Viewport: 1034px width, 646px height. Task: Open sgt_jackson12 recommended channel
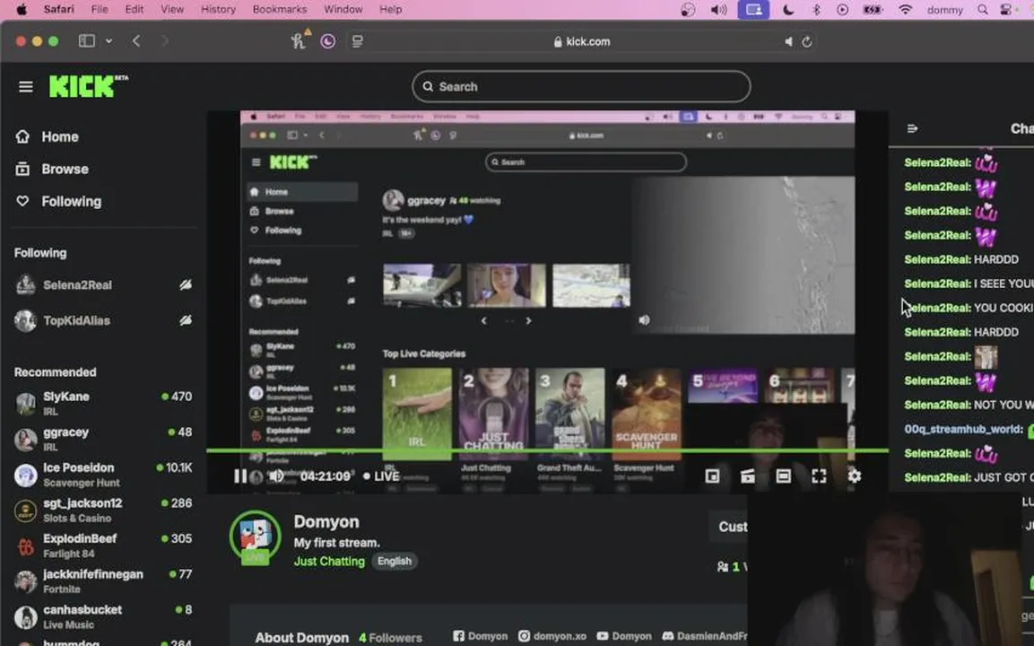point(103,510)
